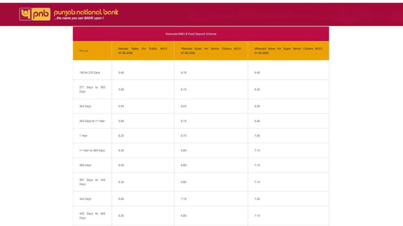
Task: Click super senior rate 6.40 in 271 to 302 Days row
Action: point(257,89)
